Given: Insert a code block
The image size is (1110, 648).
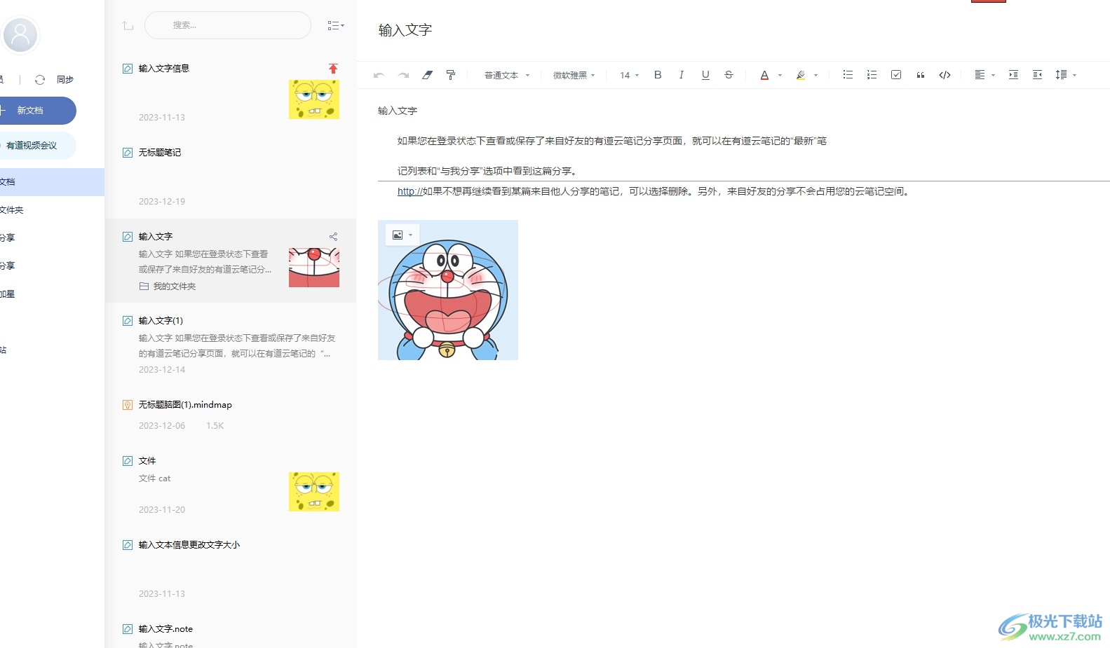Looking at the screenshot, I should coord(945,75).
